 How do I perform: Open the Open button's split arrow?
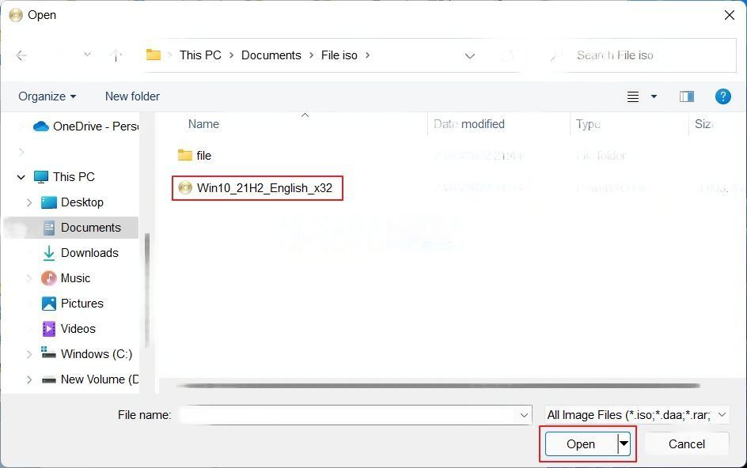coord(624,443)
